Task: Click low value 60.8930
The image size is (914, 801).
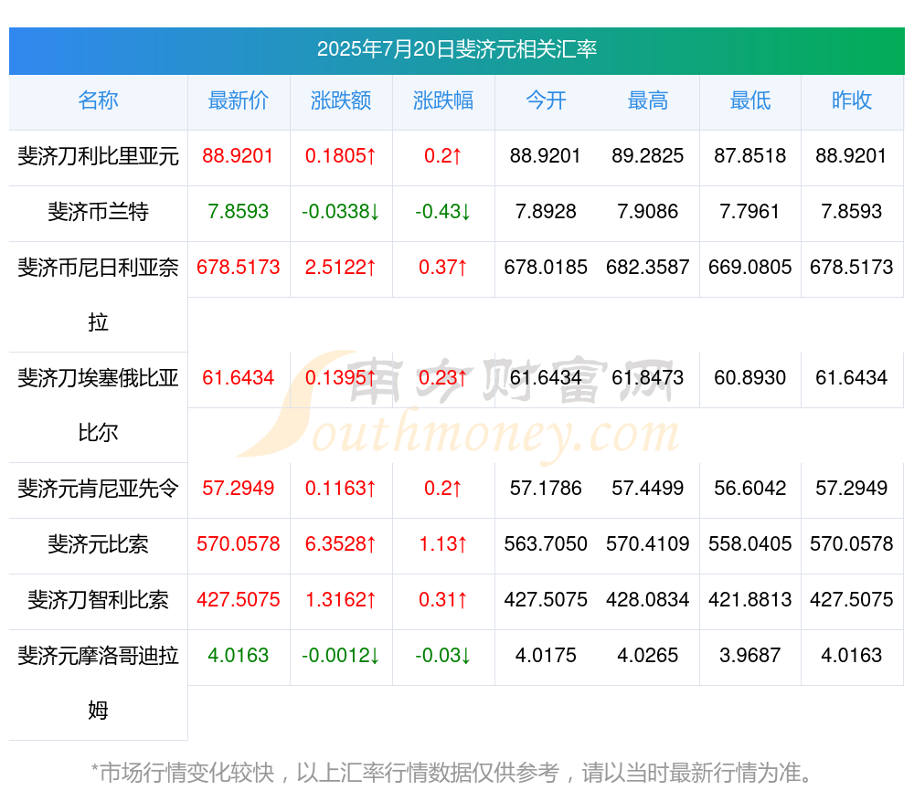Action: point(750,377)
